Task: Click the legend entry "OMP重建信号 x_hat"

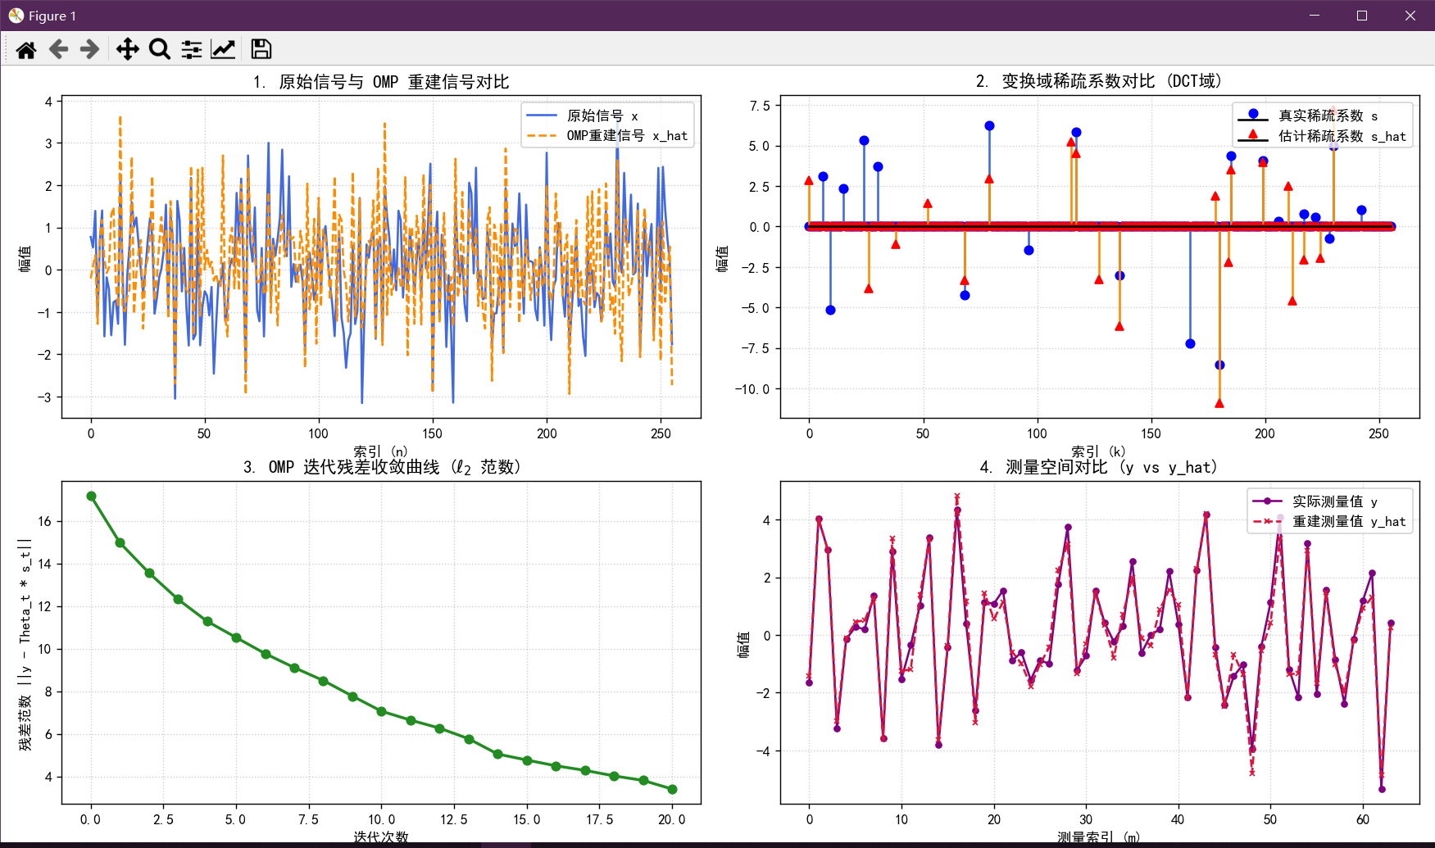Action: click(627, 135)
